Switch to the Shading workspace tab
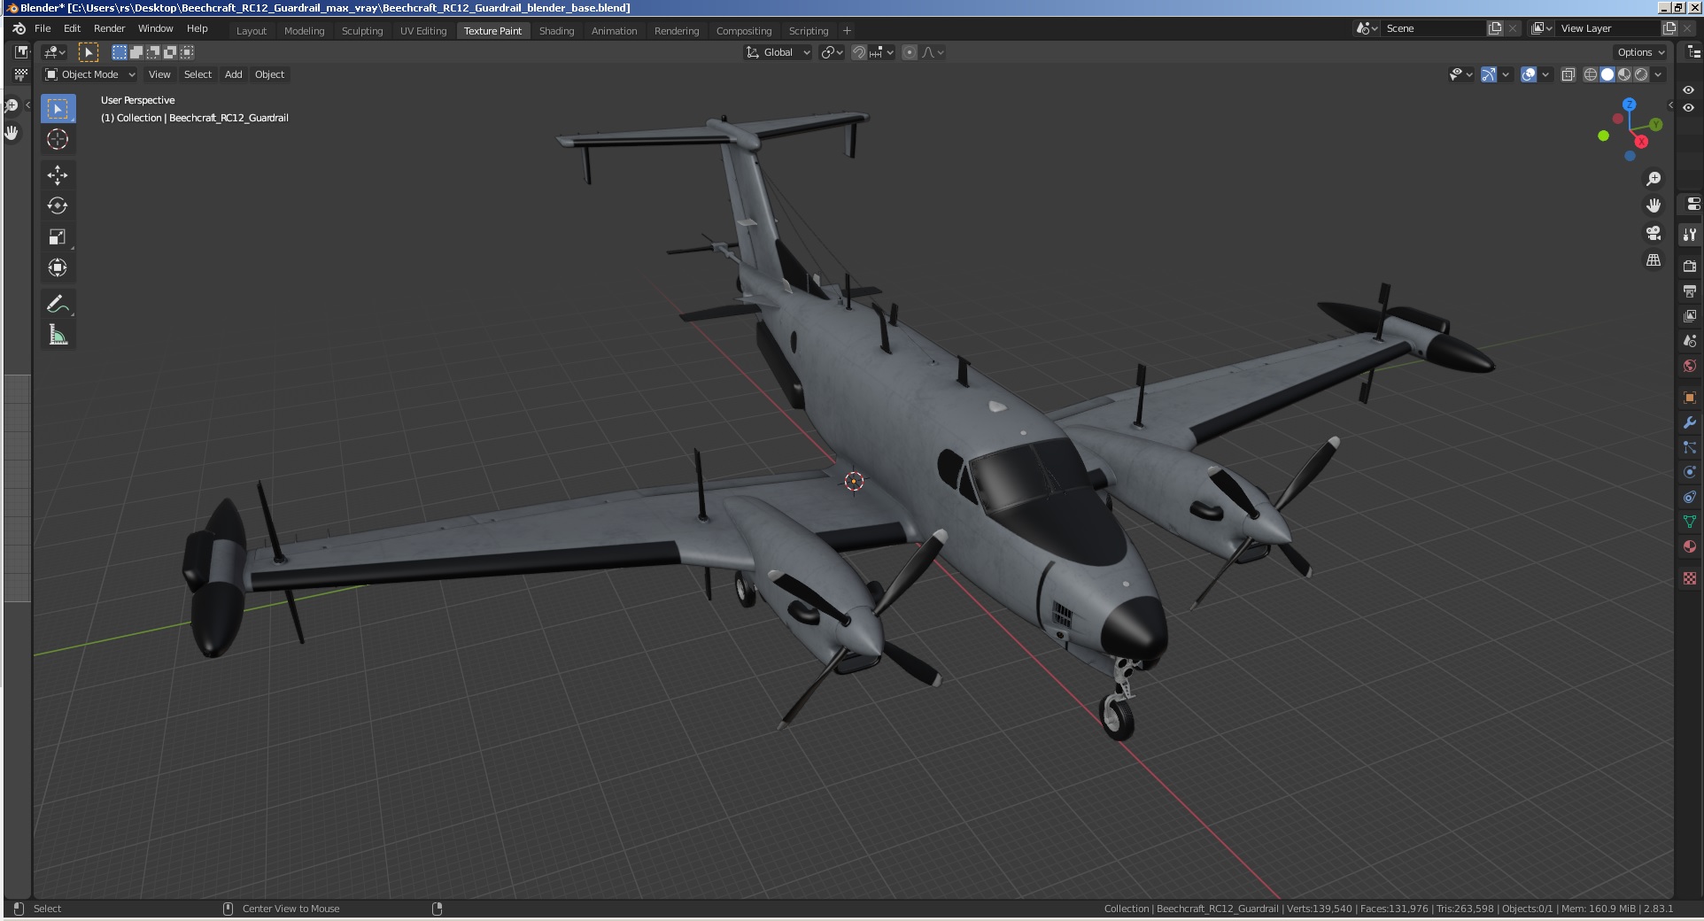The image size is (1704, 921). tap(556, 31)
